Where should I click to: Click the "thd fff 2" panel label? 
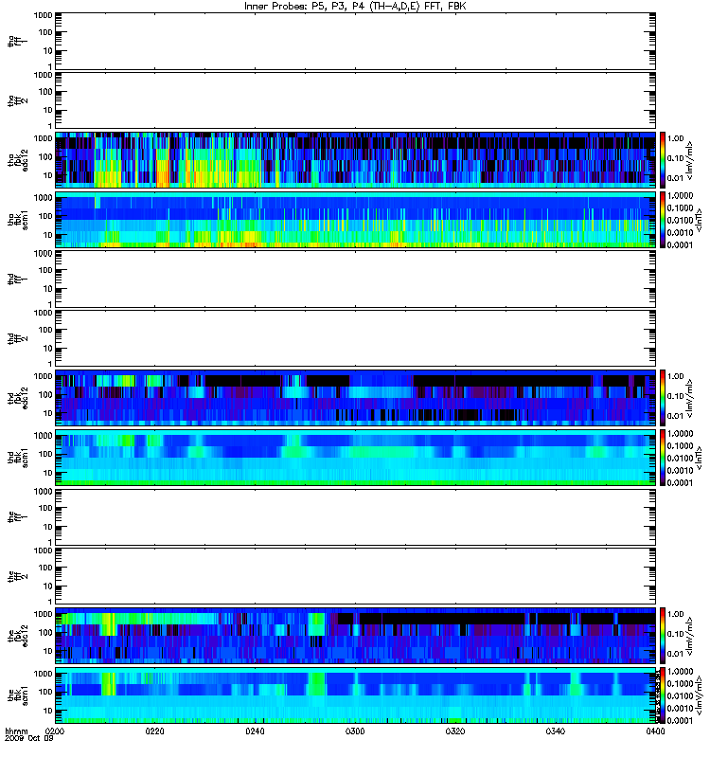tap(18, 338)
